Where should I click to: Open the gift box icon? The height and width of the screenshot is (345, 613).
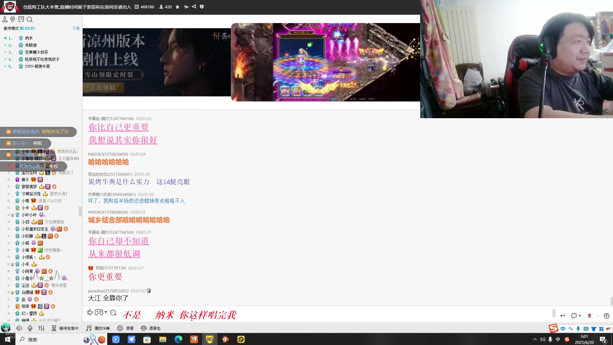(607, 316)
